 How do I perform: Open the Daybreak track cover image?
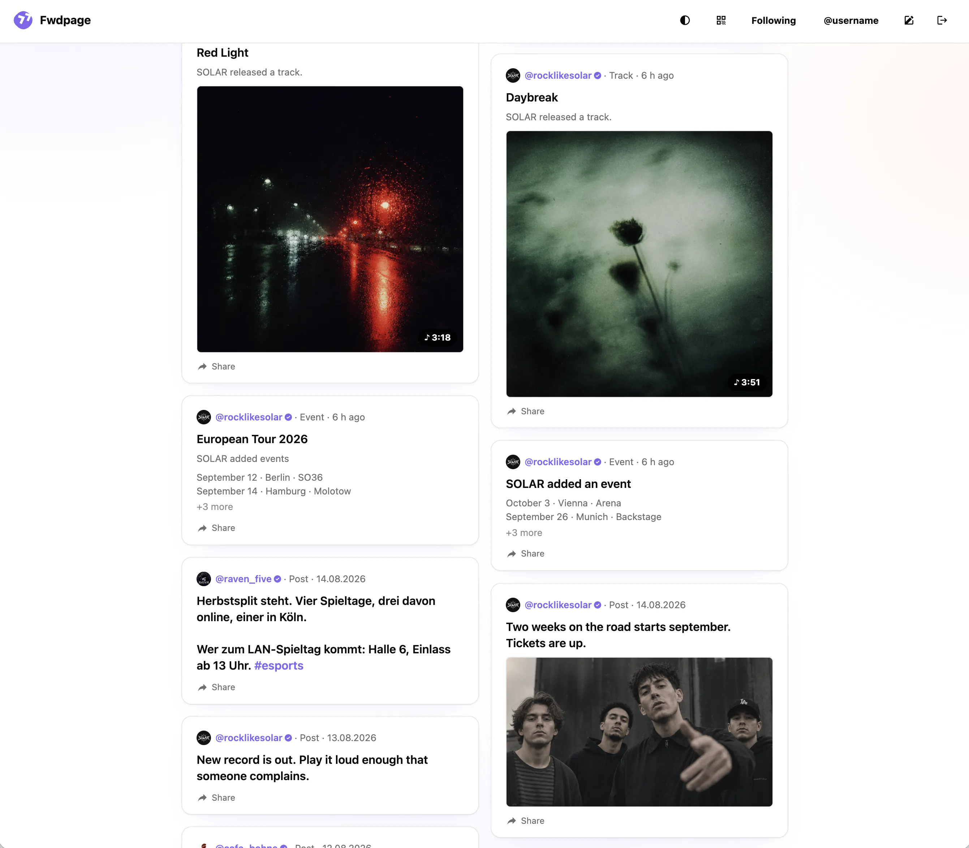click(x=639, y=264)
